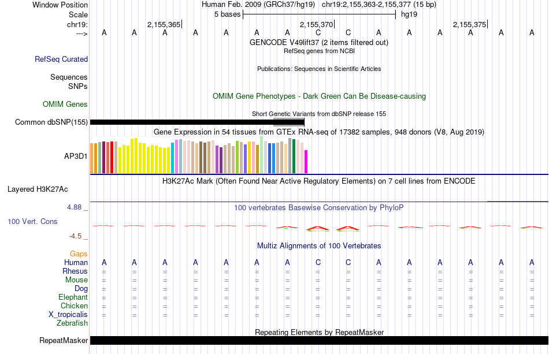Click the GENCODE V49lift37 track title

click(x=318, y=42)
